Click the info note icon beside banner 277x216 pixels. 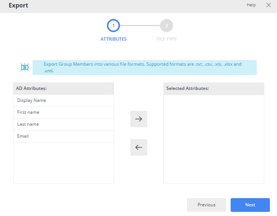click(x=25, y=68)
